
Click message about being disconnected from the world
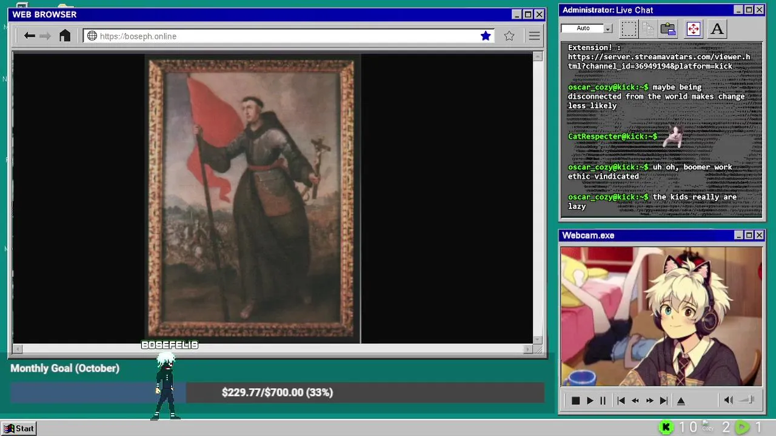[657, 96]
